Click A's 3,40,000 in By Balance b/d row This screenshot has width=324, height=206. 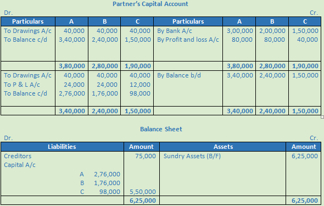[239, 75]
